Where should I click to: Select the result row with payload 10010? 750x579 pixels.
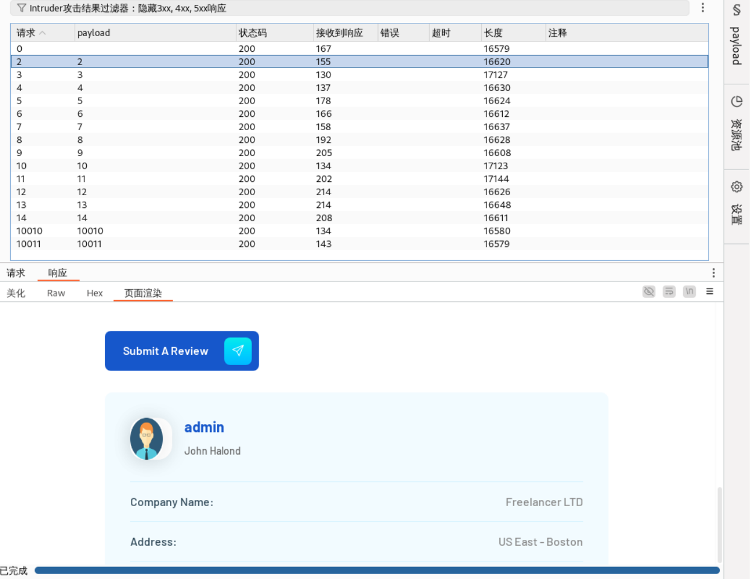click(90, 231)
